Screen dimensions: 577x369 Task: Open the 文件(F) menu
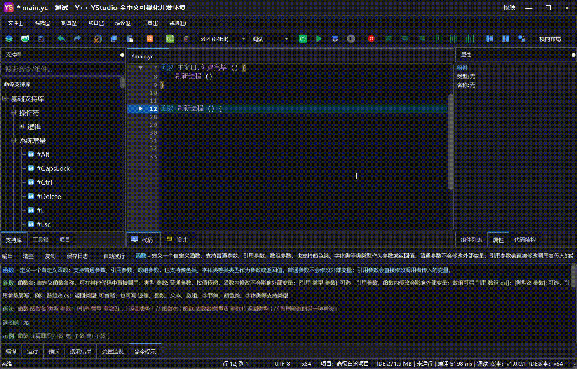(x=16, y=23)
